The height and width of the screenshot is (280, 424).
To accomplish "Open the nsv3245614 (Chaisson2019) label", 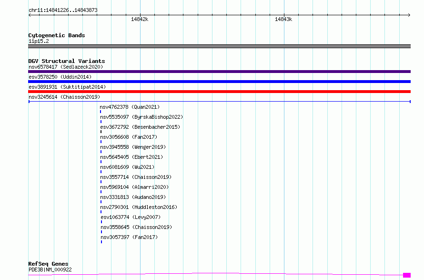I will coord(64,97).
